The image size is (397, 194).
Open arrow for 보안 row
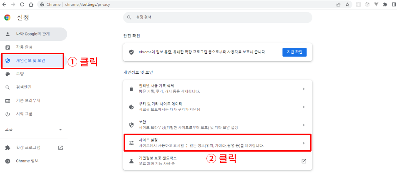pos(304,125)
